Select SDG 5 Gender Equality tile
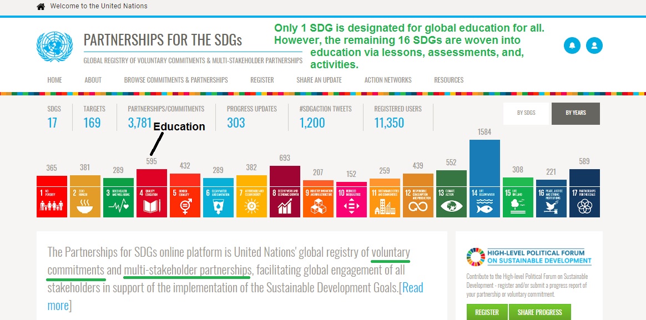Image resolution: width=646 pixels, height=320 pixels. (185, 201)
